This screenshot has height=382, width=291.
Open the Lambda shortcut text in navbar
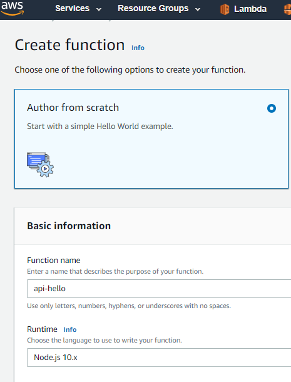(250, 9)
